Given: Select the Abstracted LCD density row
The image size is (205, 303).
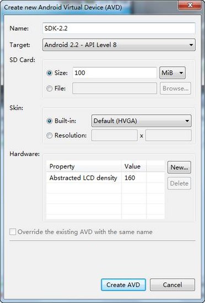Looking at the screenshot, I should coord(105,178).
